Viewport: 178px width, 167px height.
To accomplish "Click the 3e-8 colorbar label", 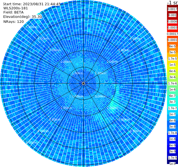I will click(x=172, y=127).
